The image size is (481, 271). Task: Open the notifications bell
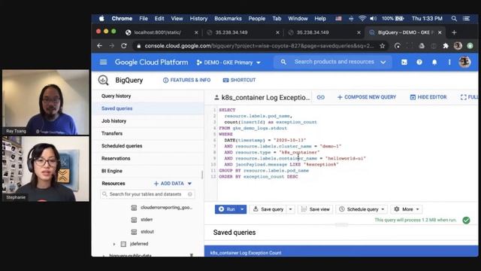[x=434, y=62]
